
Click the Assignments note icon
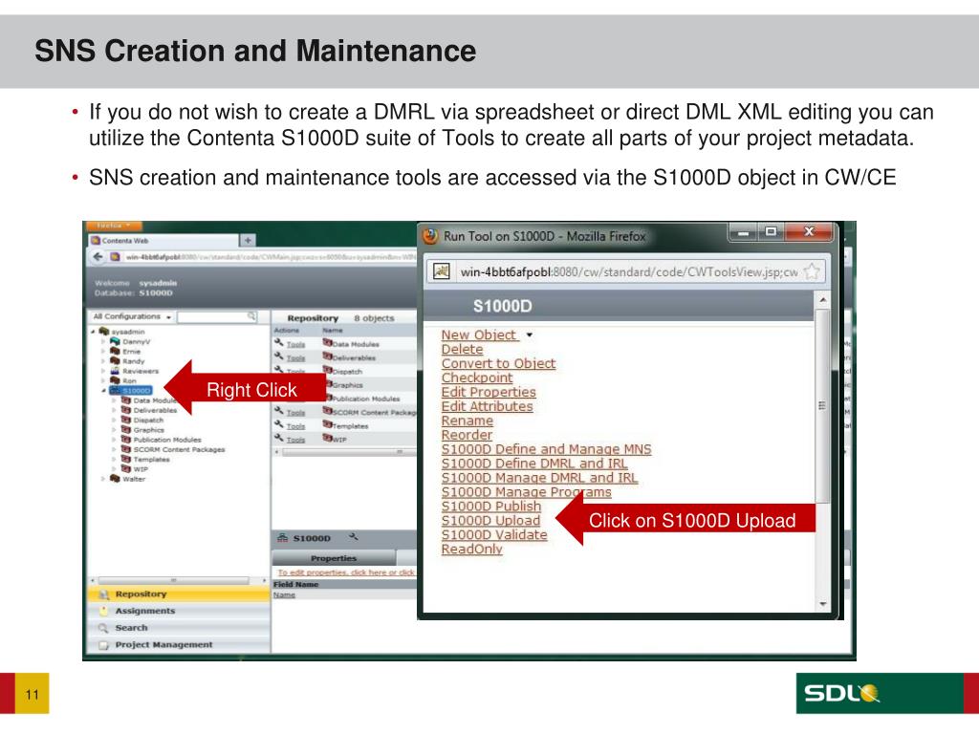click(x=103, y=611)
